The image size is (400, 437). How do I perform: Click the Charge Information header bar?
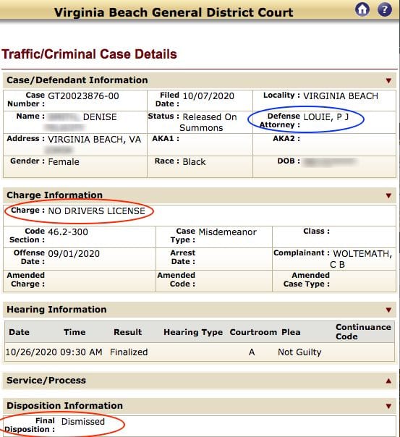(x=200, y=195)
